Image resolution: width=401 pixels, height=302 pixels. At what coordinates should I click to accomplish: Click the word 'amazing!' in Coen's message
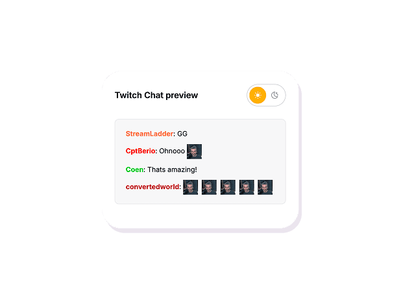tap(182, 170)
